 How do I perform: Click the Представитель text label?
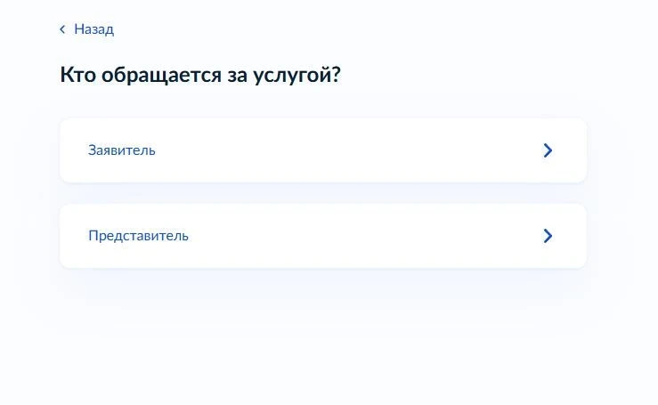click(138, 236)
